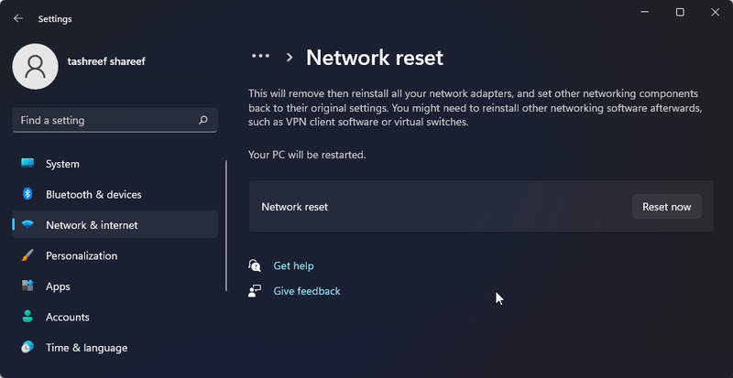The height and width of the screenshot is (378, 733).
Task: Click the Bluetooth & devices icon
Action: point(27,194)
